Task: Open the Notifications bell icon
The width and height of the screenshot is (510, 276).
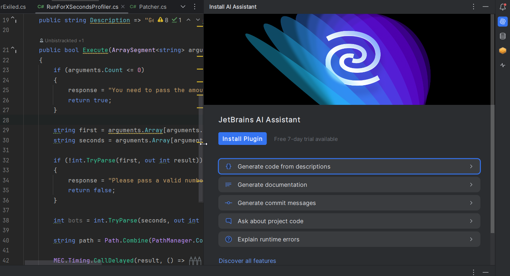Action: [x=503, y=7]
